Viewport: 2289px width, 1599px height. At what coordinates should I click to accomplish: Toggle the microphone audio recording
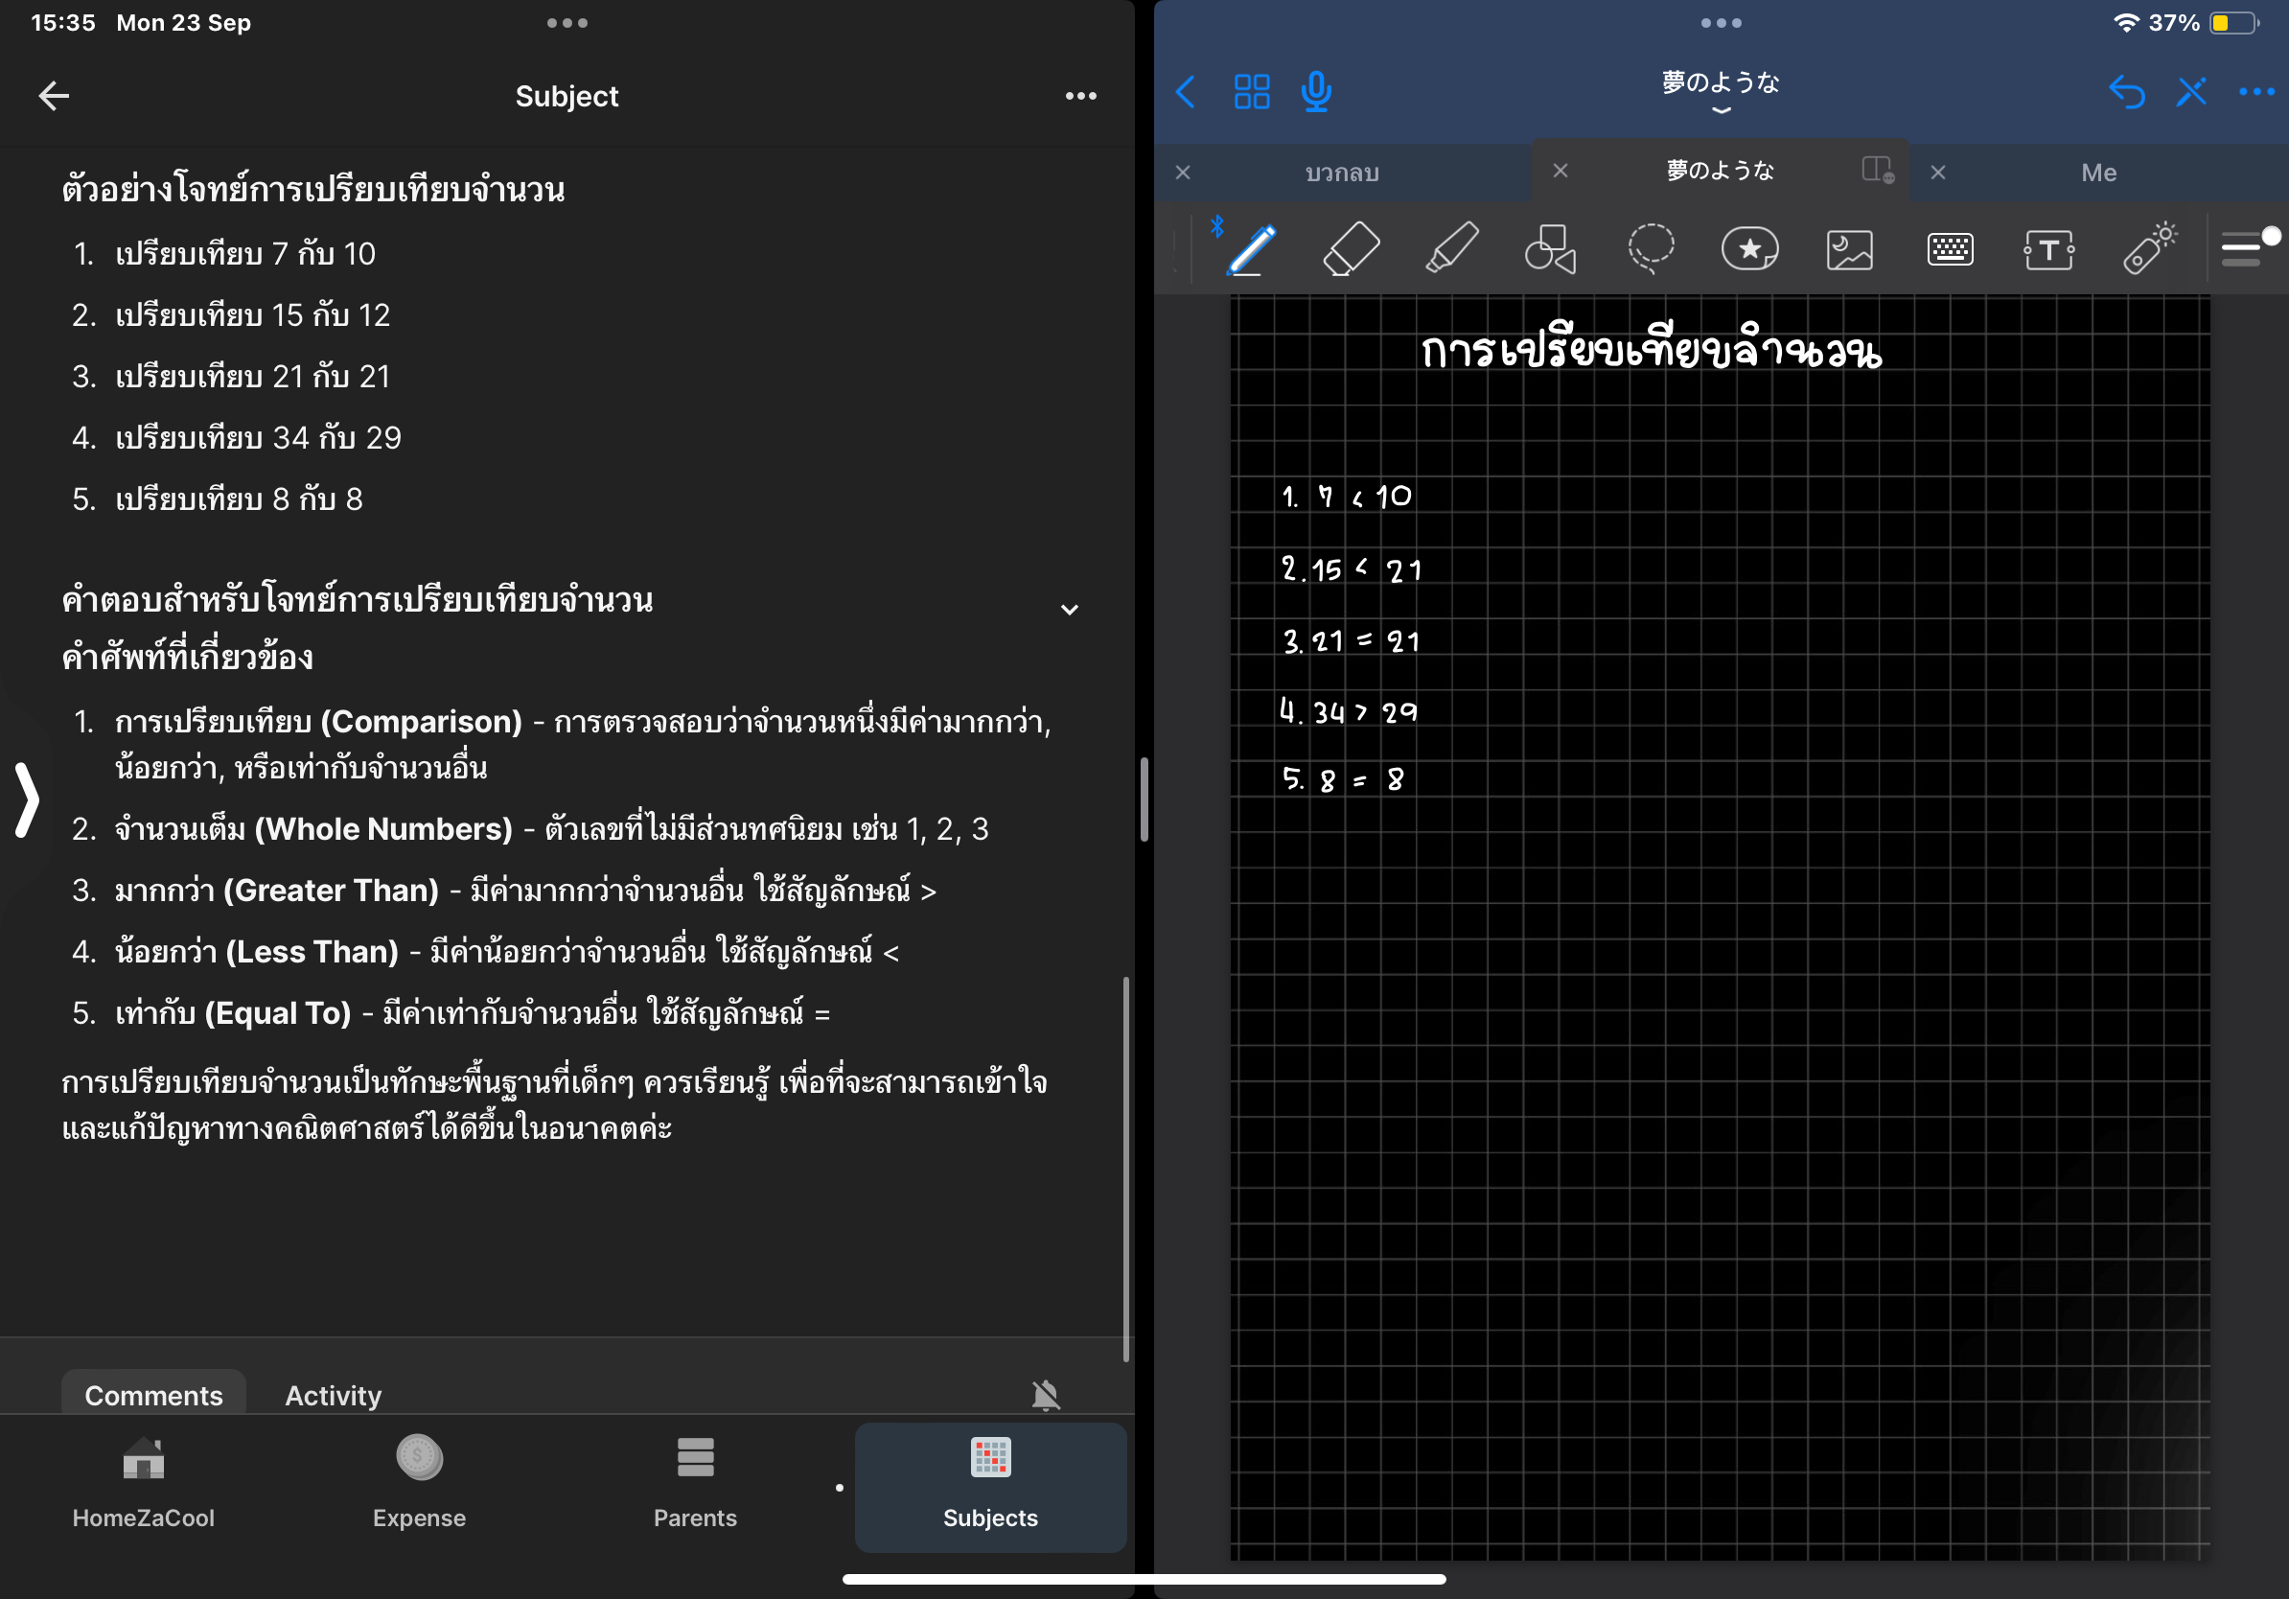pos(1316,93)
